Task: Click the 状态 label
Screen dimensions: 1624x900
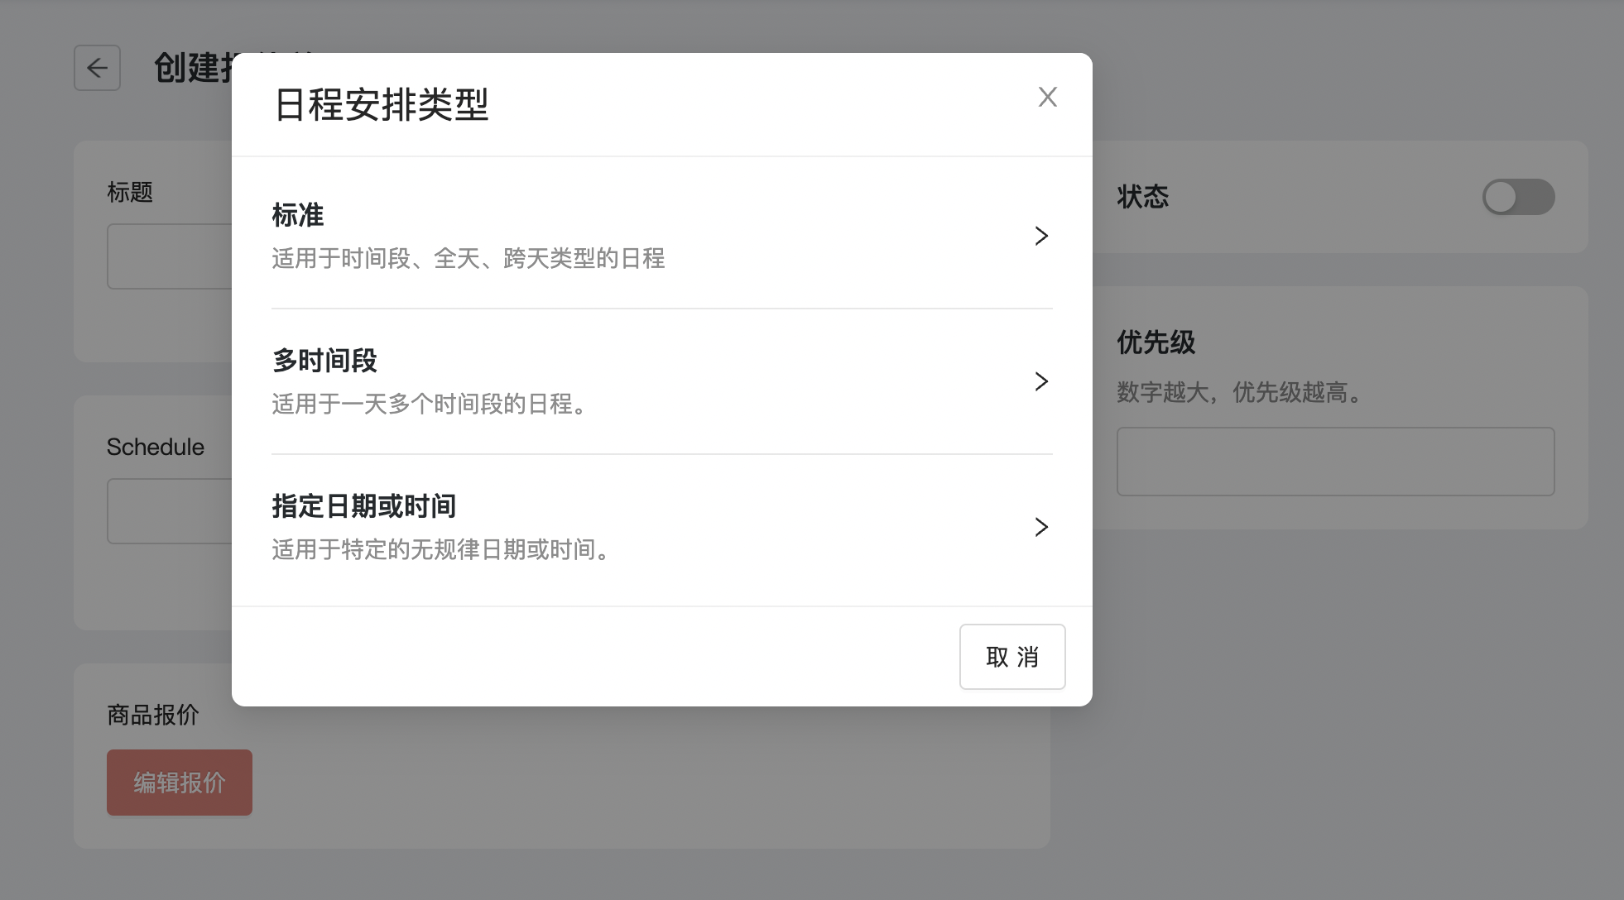Action: pyautogui.click(x=1143, y=197)
